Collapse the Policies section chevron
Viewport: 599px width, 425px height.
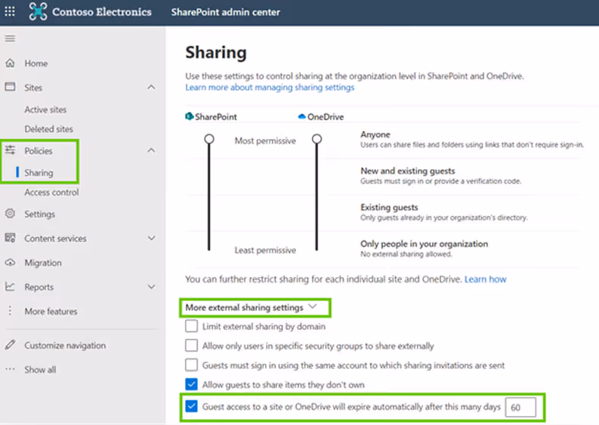[151, 150]
